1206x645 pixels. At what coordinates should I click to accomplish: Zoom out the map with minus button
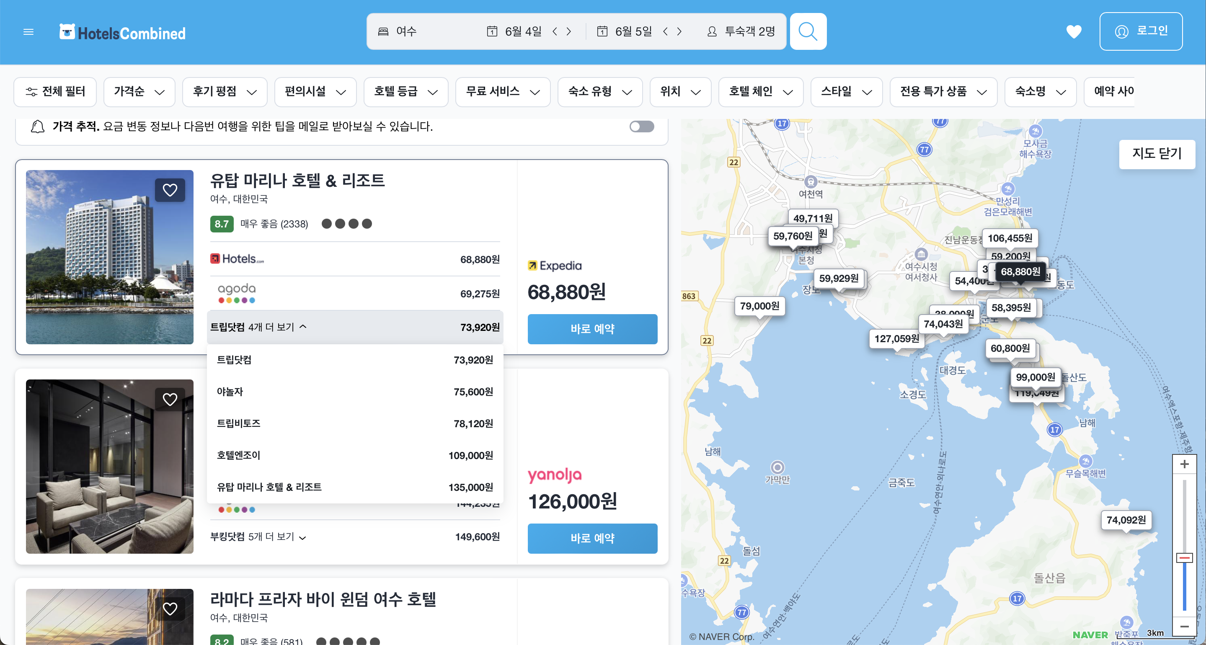pyautogui.click(x=1184, y=626)
